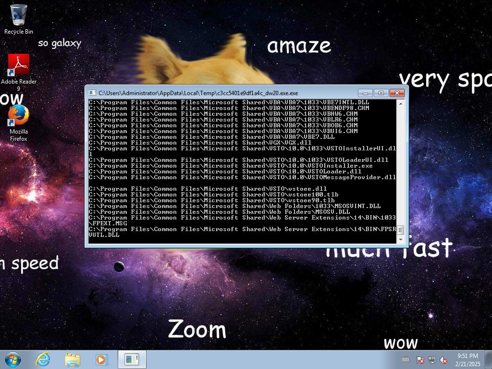The height and width of the screenshot is (369, 492).
Task: Open the Action Center flag icon
Action: click(x=420, y=360)
